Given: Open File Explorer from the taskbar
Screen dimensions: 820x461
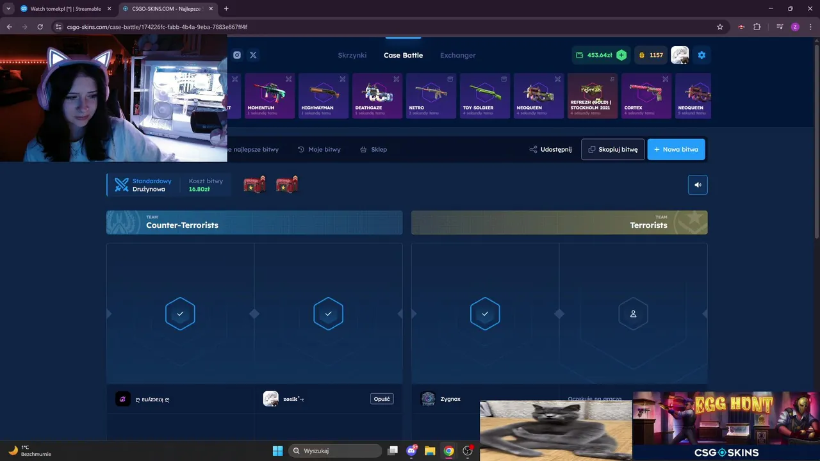Looking at the screenshot, I should point(430,451).
